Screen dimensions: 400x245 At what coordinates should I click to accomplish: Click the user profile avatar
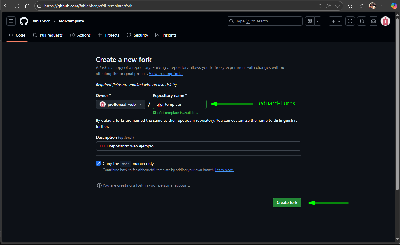coord(385,21)
